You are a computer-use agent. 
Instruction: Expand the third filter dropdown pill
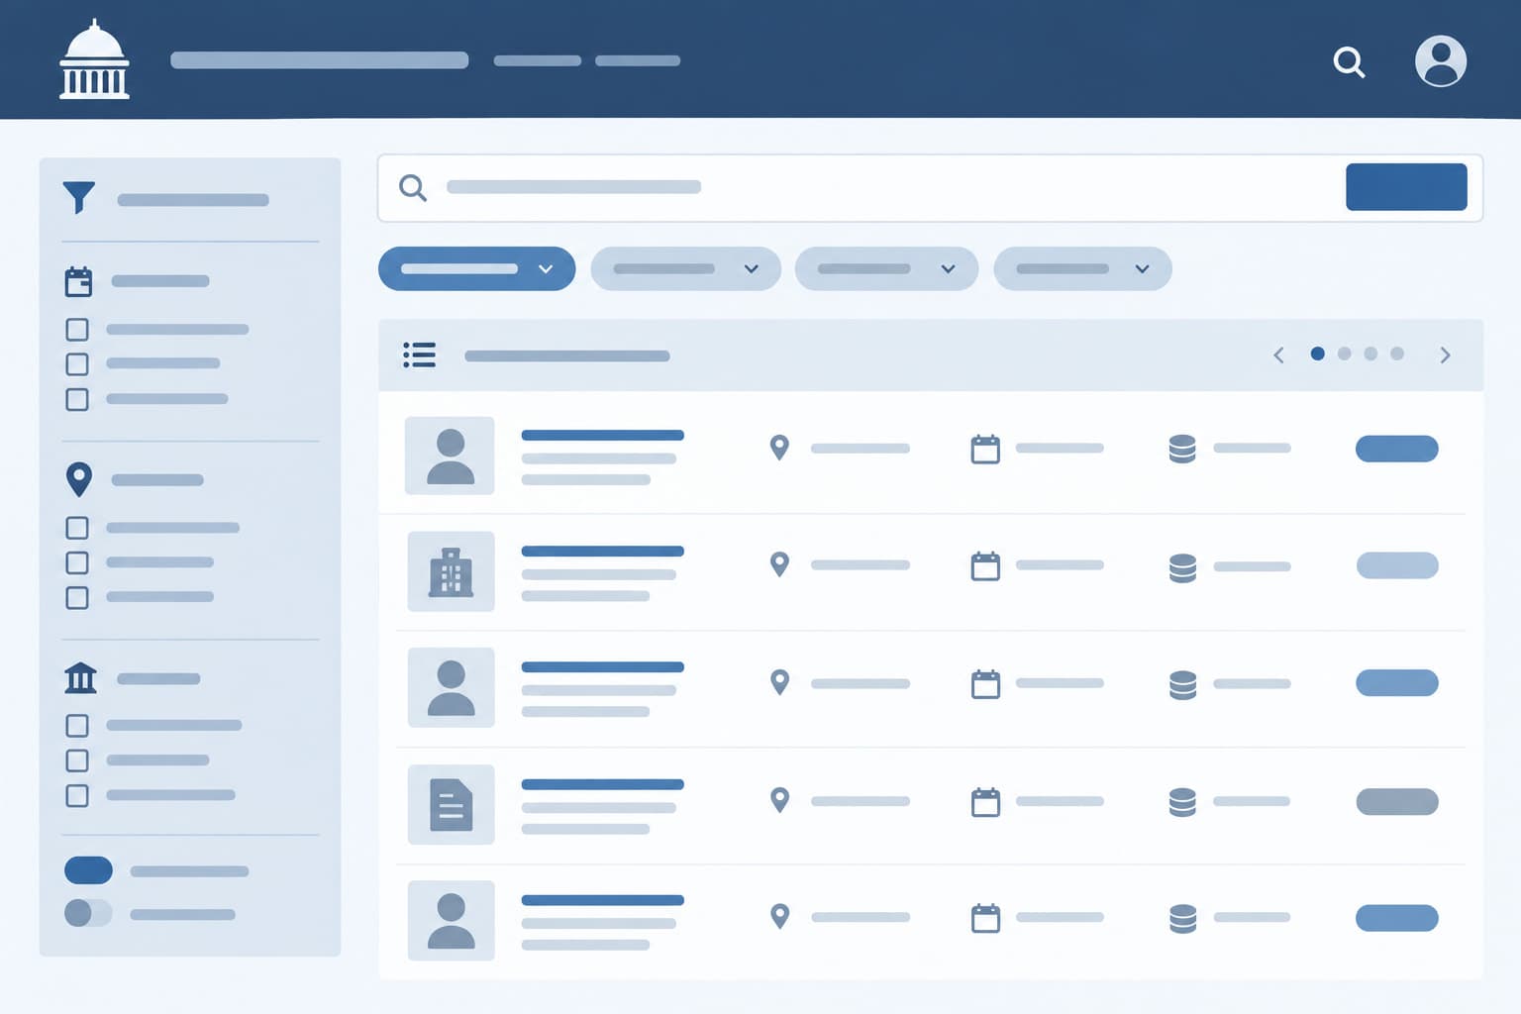tap(886, 268)
